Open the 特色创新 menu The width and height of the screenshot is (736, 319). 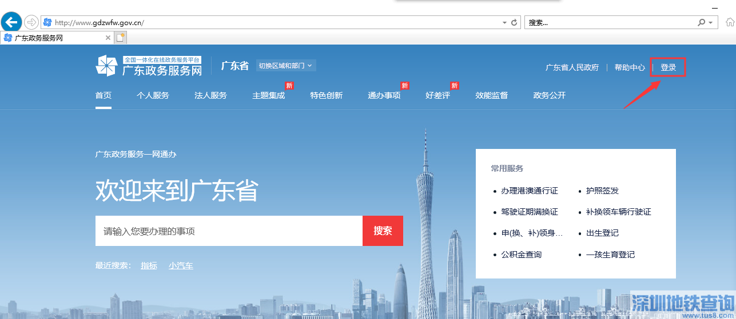[326, 95]
